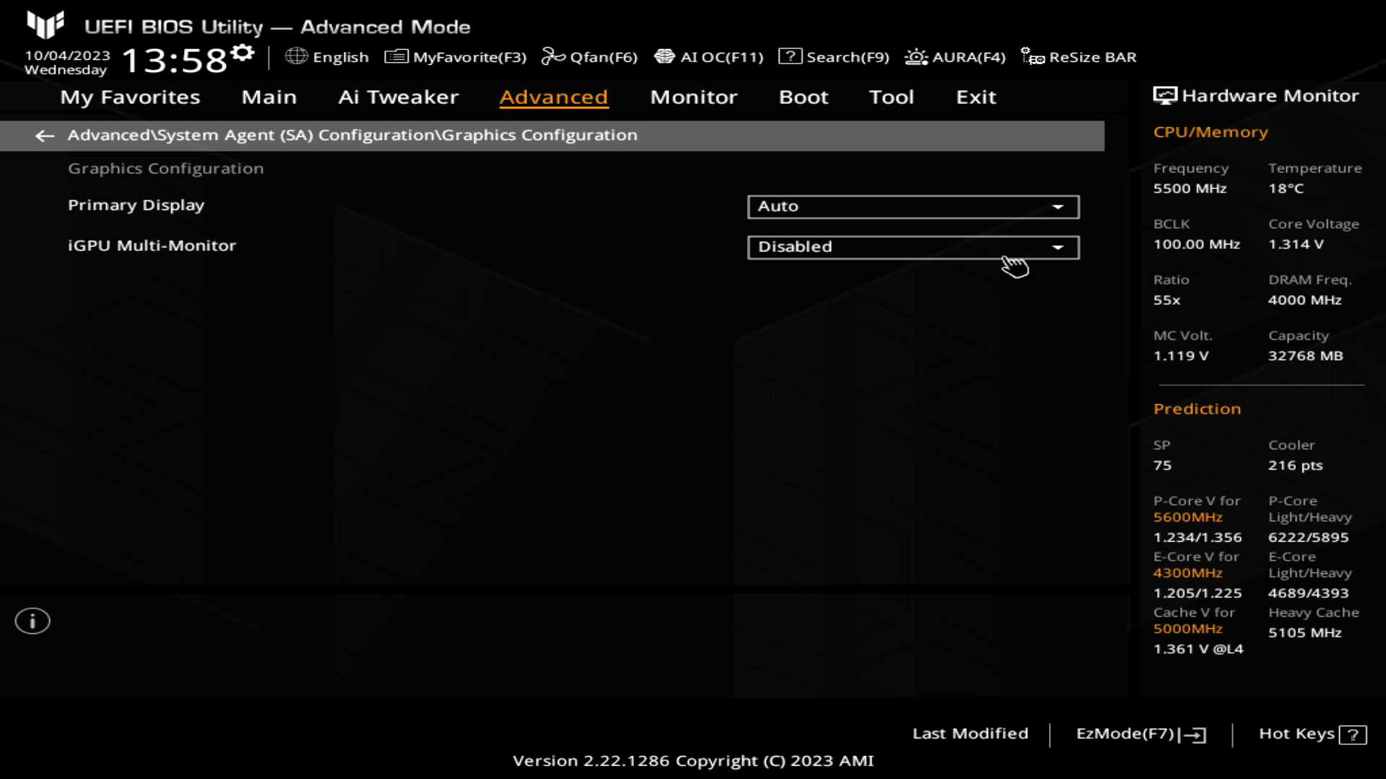This screenshot has width=1386, height=779.
Task: Click Core Voltage value 1.314 V
Action: click(x=1296, y=245)
